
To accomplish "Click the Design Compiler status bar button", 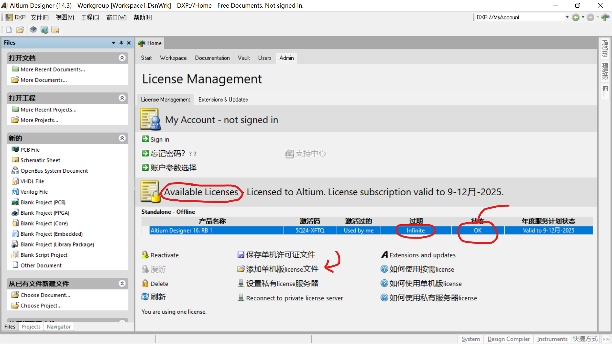I will [x=508, y=339].
